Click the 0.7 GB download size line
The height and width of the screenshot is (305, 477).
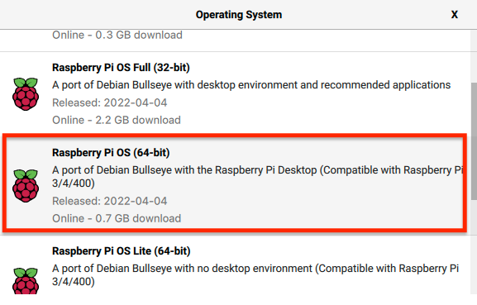coord(117,218)
